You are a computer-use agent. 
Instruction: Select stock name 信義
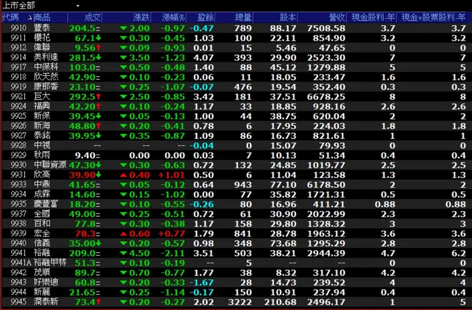[42, 243]
